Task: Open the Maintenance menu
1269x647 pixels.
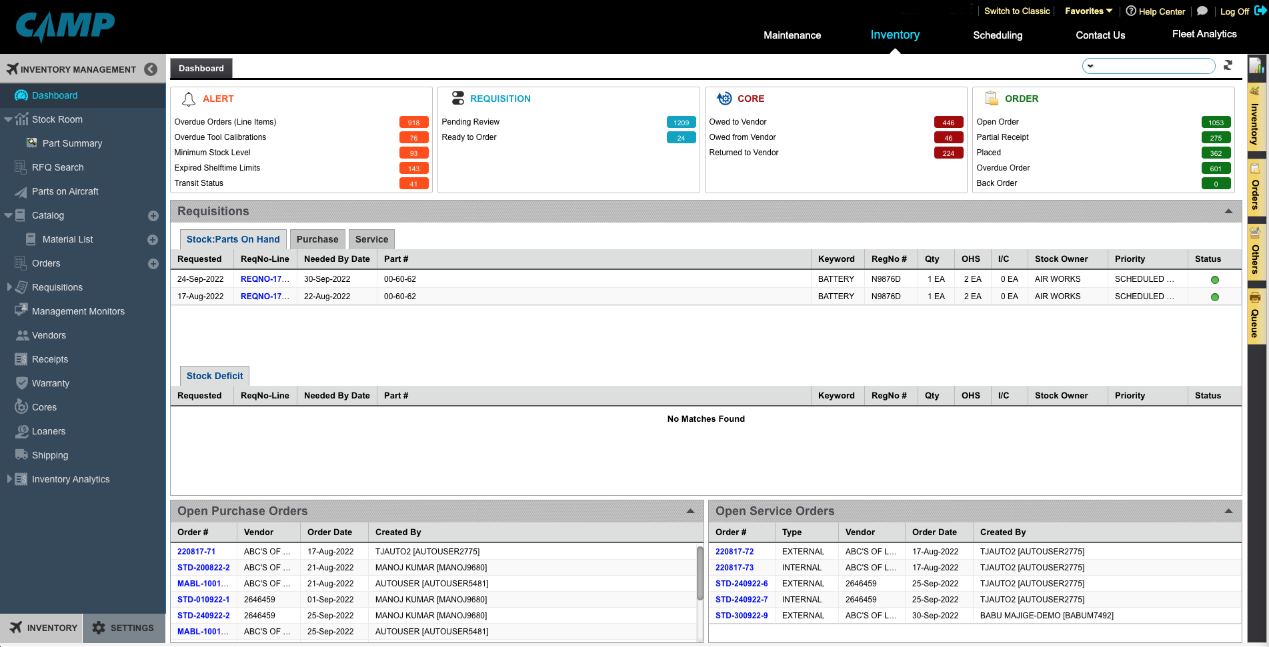Action: click(x=792, y=35)
